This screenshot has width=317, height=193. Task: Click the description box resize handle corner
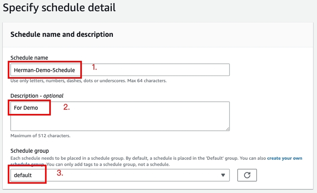(227, 129)
